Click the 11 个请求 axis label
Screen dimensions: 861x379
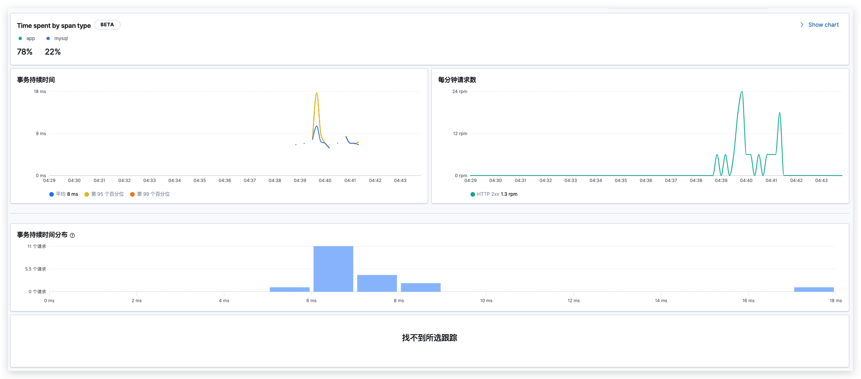(37, 246)
